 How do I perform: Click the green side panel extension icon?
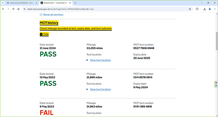216,86
